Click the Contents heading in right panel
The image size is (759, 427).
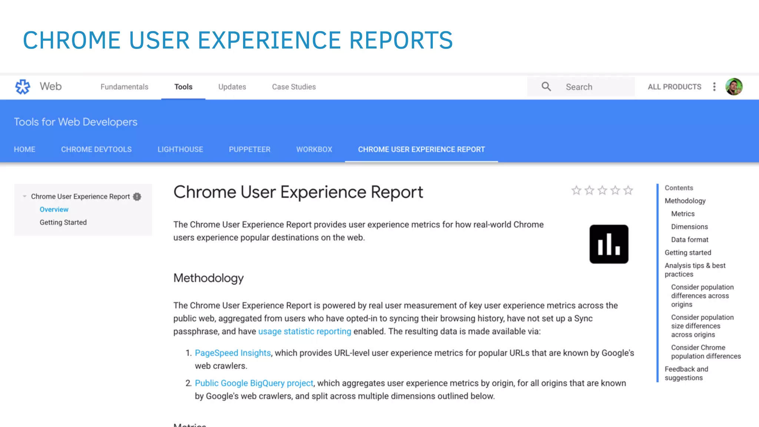pyautogui.click(x=679, y=188)
